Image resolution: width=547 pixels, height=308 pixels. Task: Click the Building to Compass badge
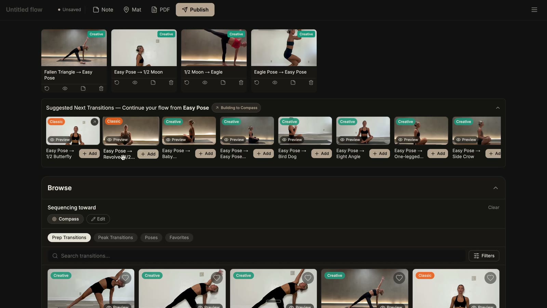pos(236,108)
